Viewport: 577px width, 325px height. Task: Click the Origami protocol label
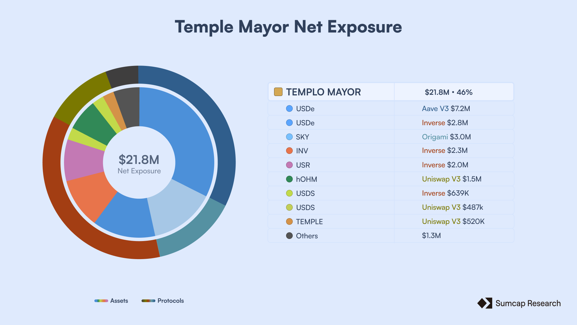click(435, 137)
